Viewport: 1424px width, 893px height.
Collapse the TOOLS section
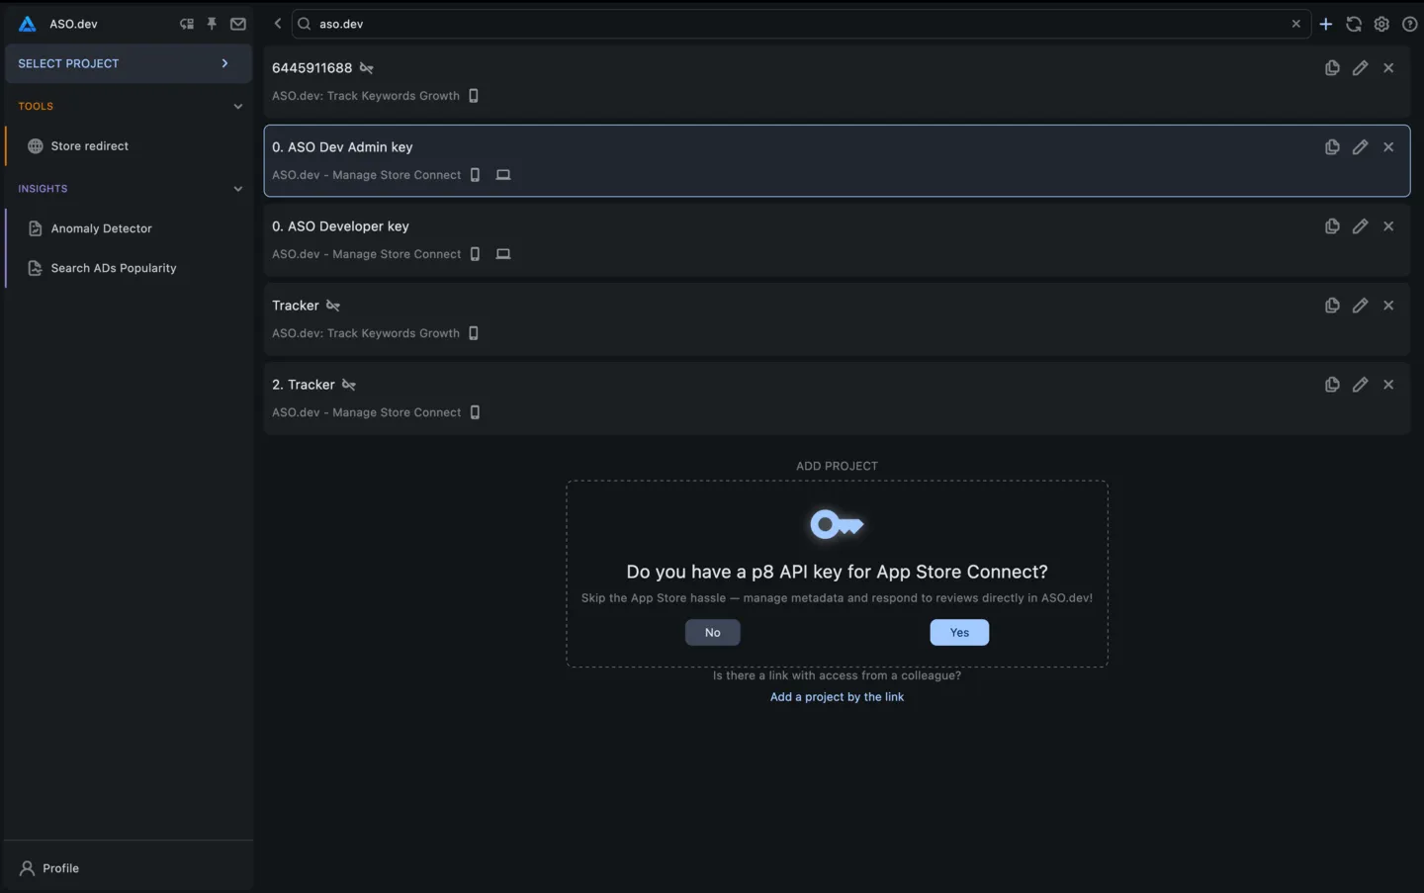click(x=238, y=106)
